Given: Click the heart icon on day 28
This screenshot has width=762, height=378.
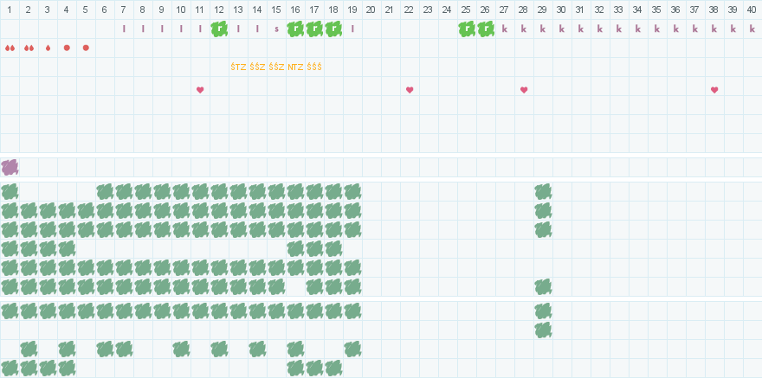Looking at the screenshot, I should click(x=524, y=90).
